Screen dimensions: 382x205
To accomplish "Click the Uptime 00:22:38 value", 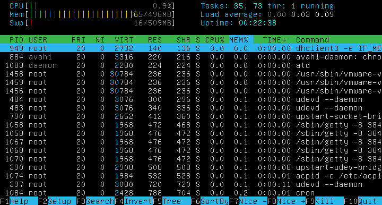I will coord(257,23).
